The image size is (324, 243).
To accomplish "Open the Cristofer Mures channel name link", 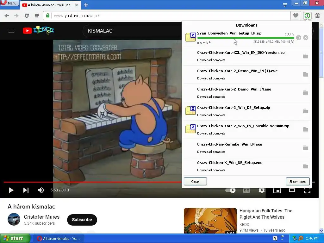I will (x=42, y=217).
